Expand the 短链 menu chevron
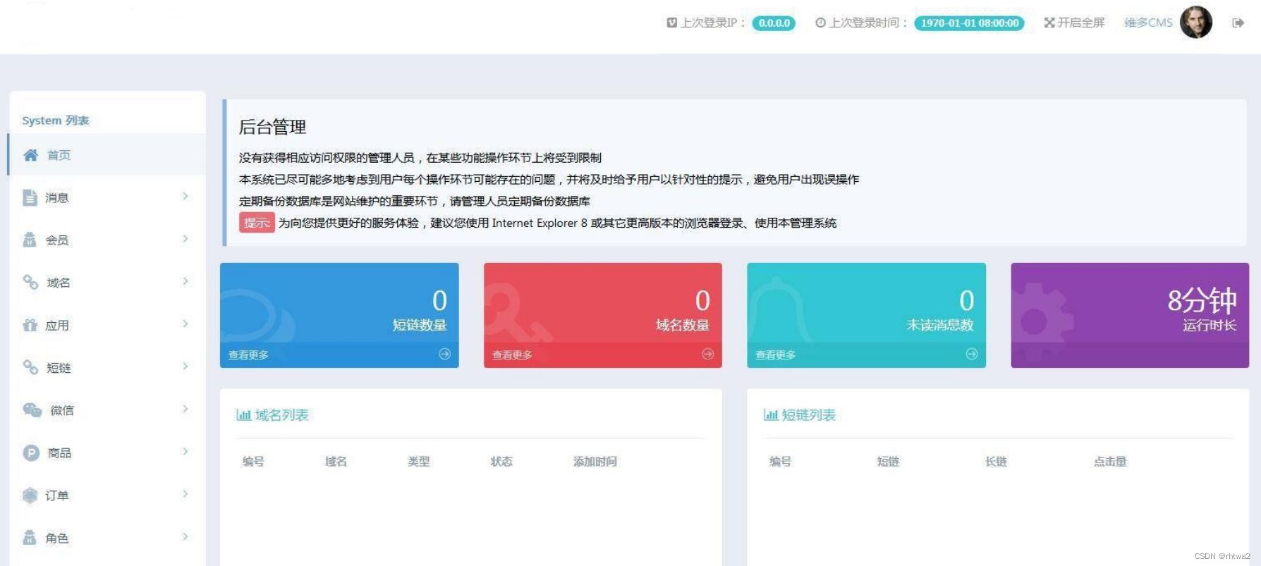1261x566 pixels. (185, 367)
